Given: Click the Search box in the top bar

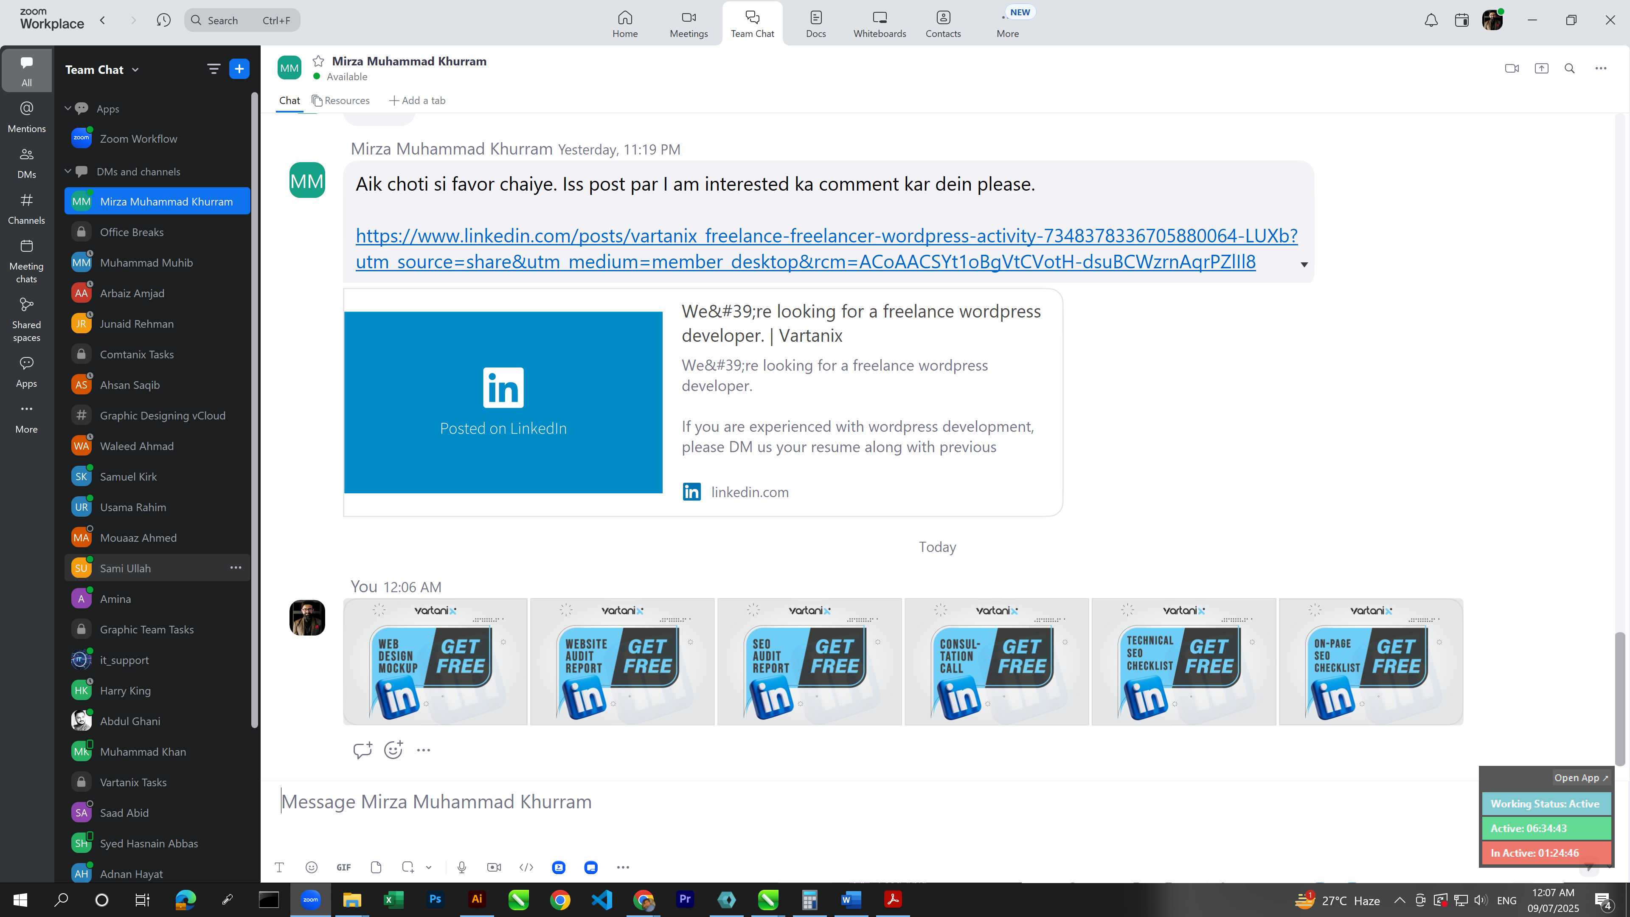Looking at the screenshot, I should pos(242,20).
